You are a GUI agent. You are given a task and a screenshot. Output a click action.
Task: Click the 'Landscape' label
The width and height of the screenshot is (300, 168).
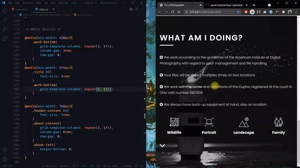pos(244,133)
